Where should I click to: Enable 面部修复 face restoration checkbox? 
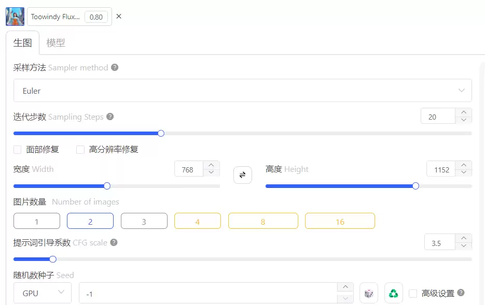click(x=17, y=150)
